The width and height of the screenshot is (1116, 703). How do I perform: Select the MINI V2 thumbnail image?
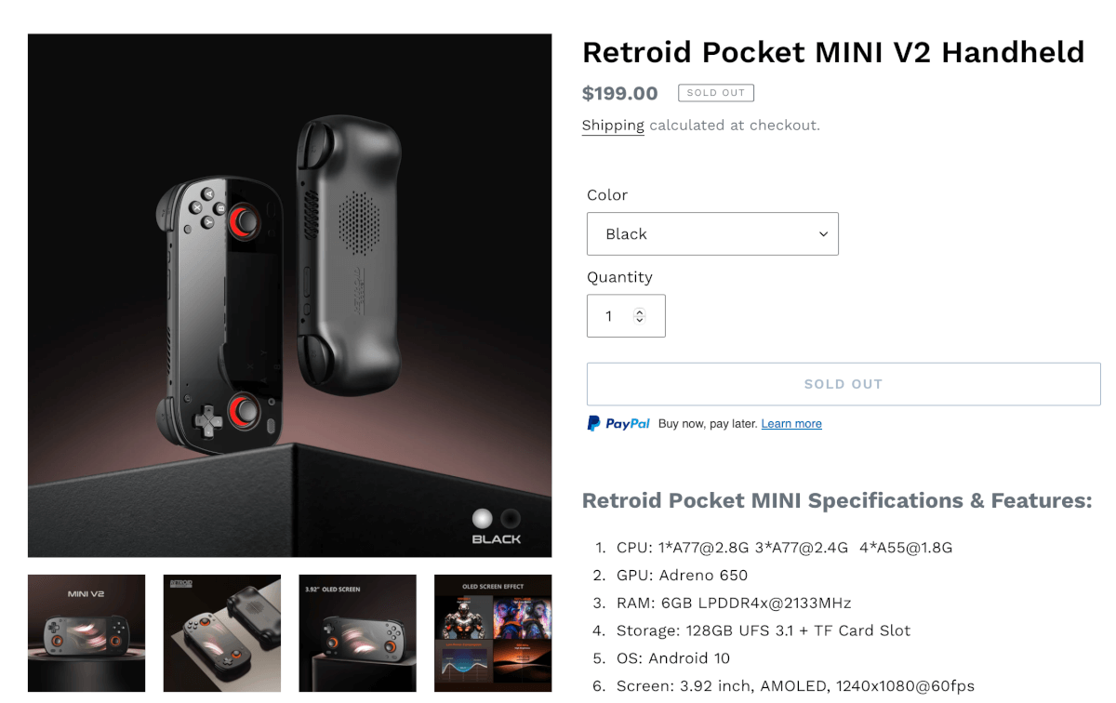[x=86, y=633]
